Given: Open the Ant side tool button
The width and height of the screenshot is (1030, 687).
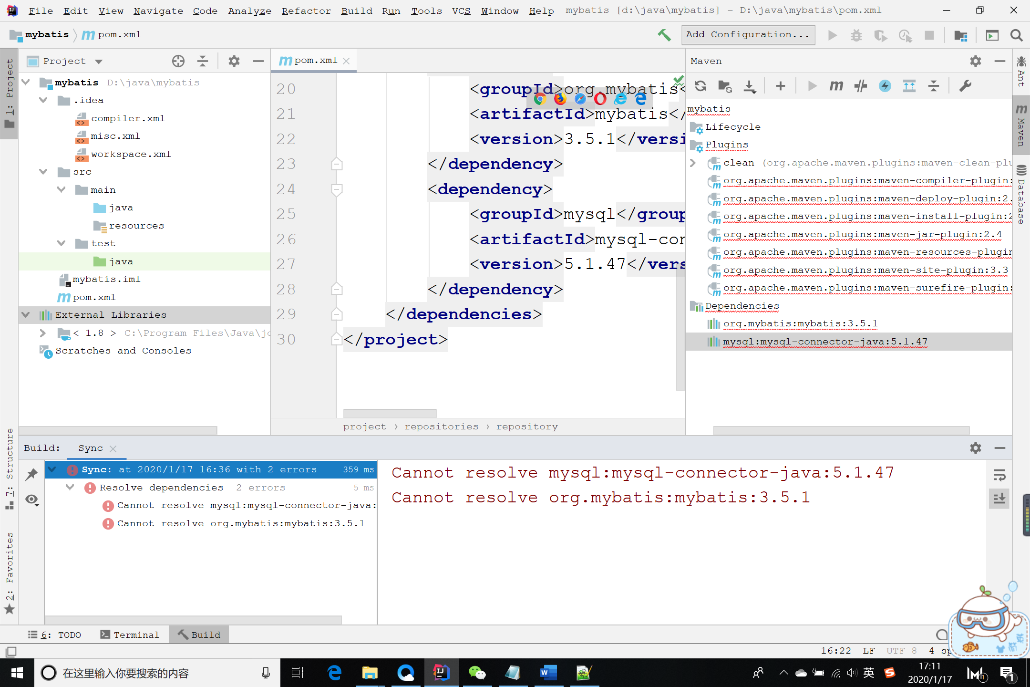Looking at the screenshot, I should (1021, 72).
